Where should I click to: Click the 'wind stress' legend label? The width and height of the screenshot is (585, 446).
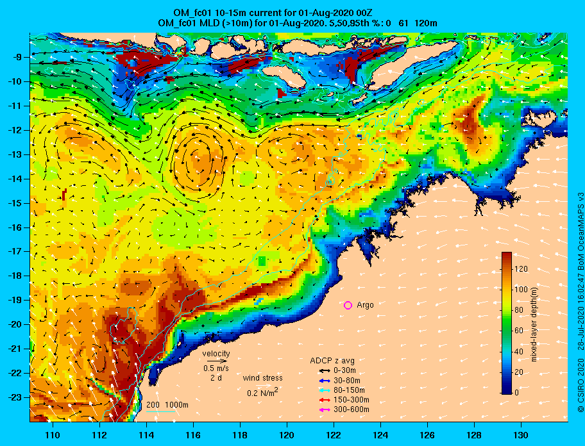pyautogui.click(x=262, y=378)
